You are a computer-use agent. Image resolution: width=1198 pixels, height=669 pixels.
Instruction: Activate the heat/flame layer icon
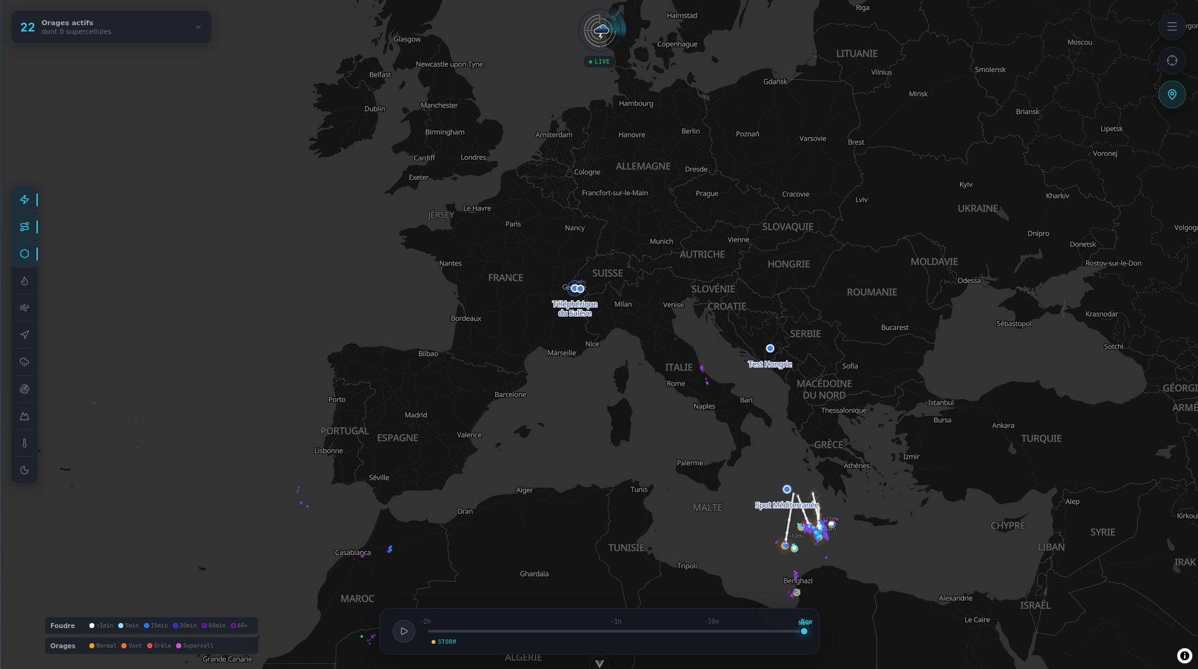(25, 281)
